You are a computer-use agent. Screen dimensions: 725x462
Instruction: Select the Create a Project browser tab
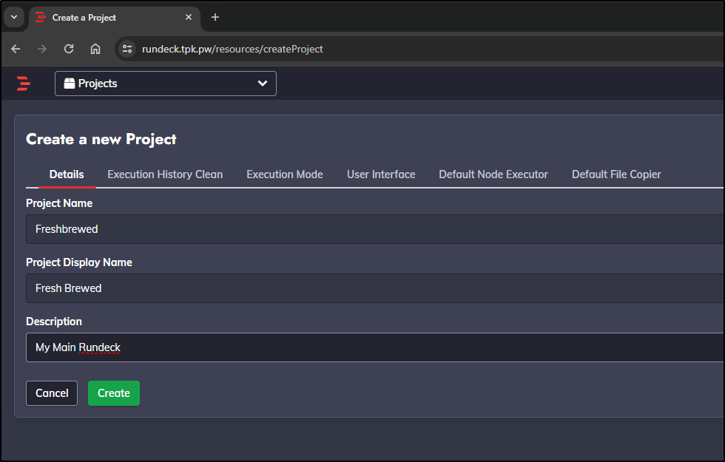[115, 18]
